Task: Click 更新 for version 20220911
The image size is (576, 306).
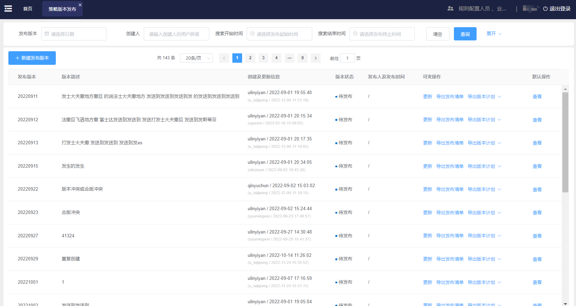Action: [428, 97]
